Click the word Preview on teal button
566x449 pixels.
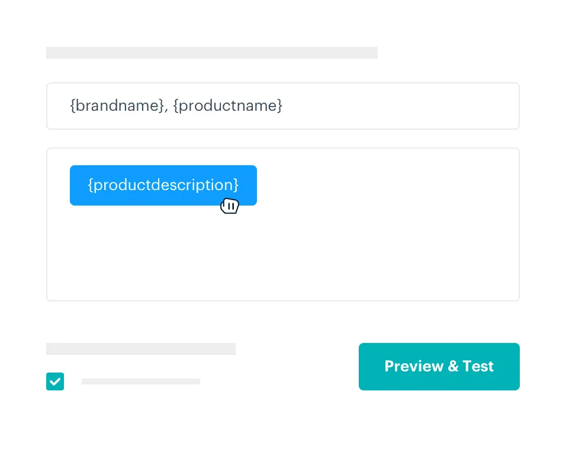tap(414, 366)
